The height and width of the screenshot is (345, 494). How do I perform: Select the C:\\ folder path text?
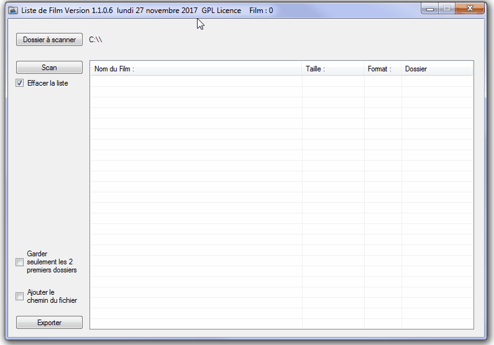coord(96,40)
